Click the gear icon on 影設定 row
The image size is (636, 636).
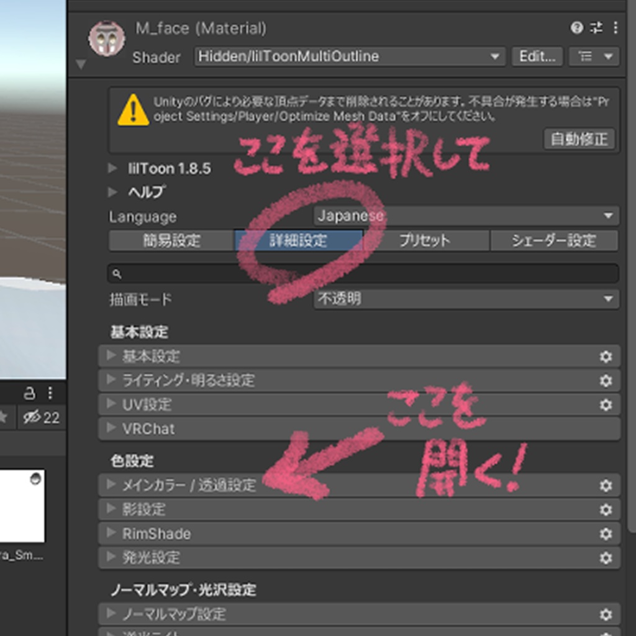(x=606, y=509)
